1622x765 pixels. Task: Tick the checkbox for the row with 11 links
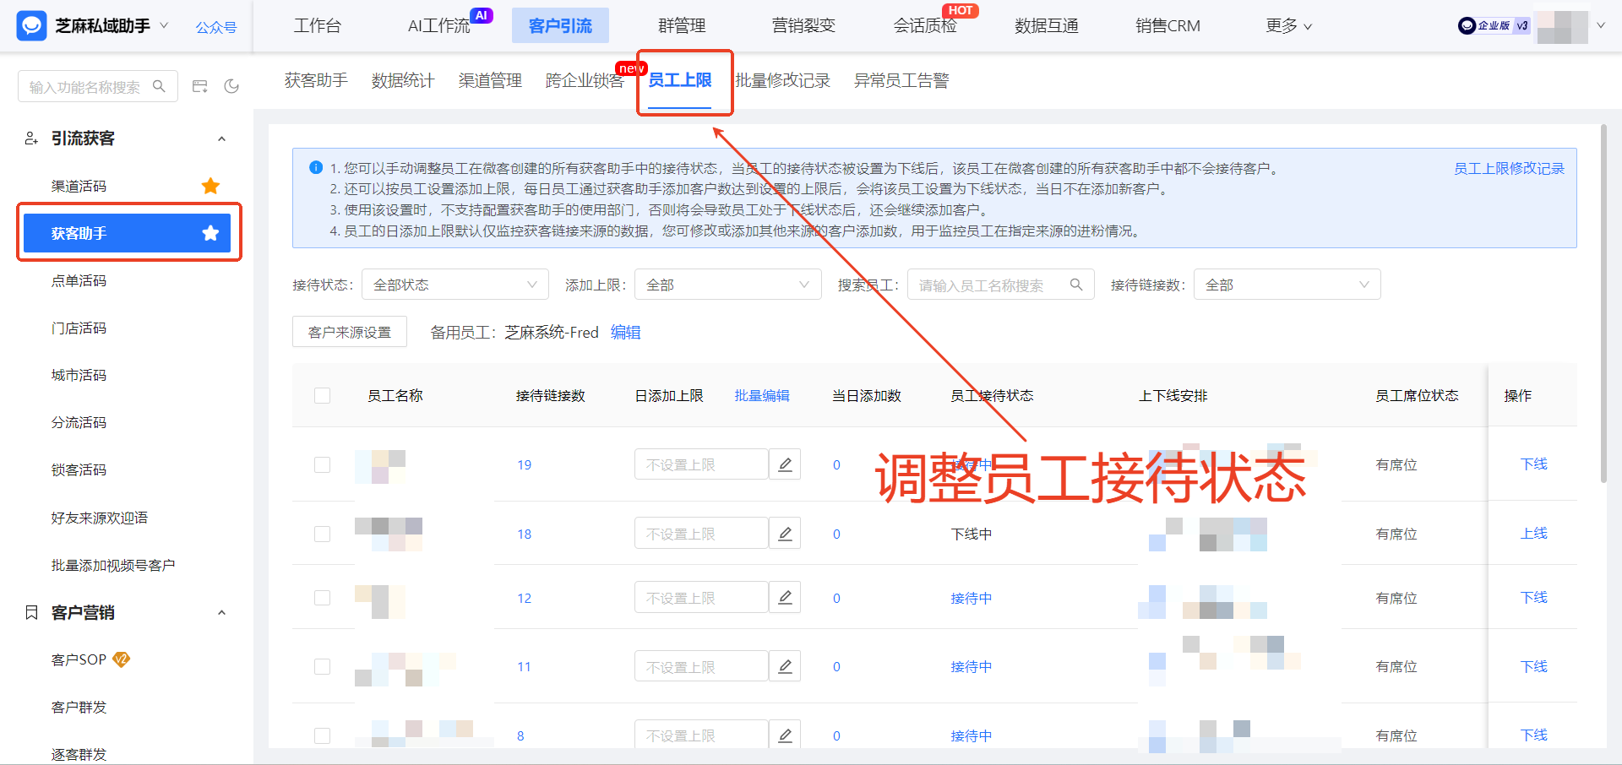pos(322,666)
